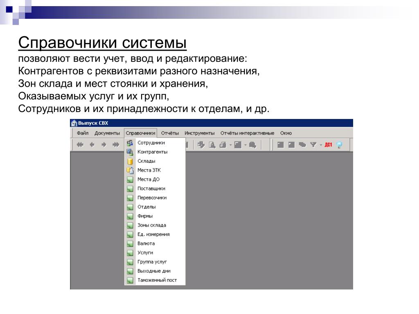Open the Склады directory

click(155, 161)
